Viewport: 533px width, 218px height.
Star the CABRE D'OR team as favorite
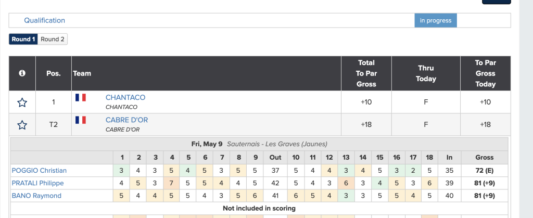coord(22,125)
